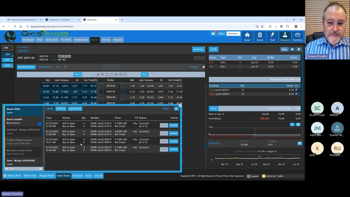Image resolution: width=350 pixels, height=197 pixels.
Task: Select the call box for strike 6085.00
Action: tap(101, 97)
